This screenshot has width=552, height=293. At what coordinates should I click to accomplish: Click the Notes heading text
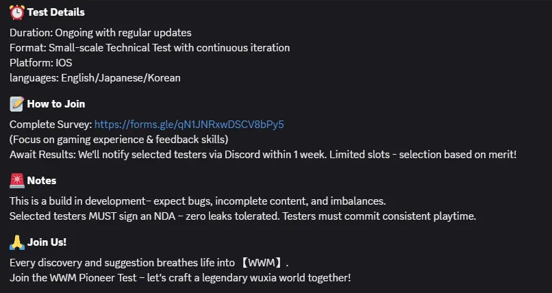pos(42,181)
